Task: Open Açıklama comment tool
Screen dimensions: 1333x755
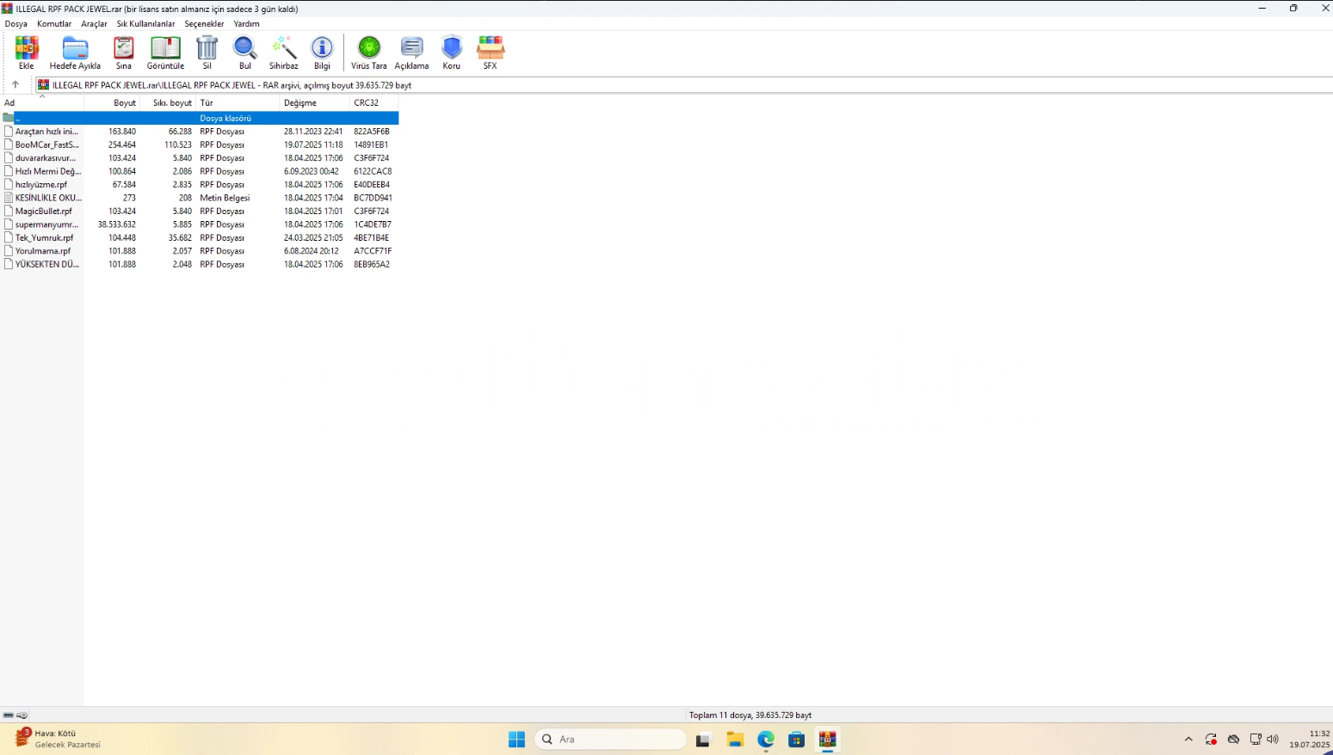Action: click(411, 52)
